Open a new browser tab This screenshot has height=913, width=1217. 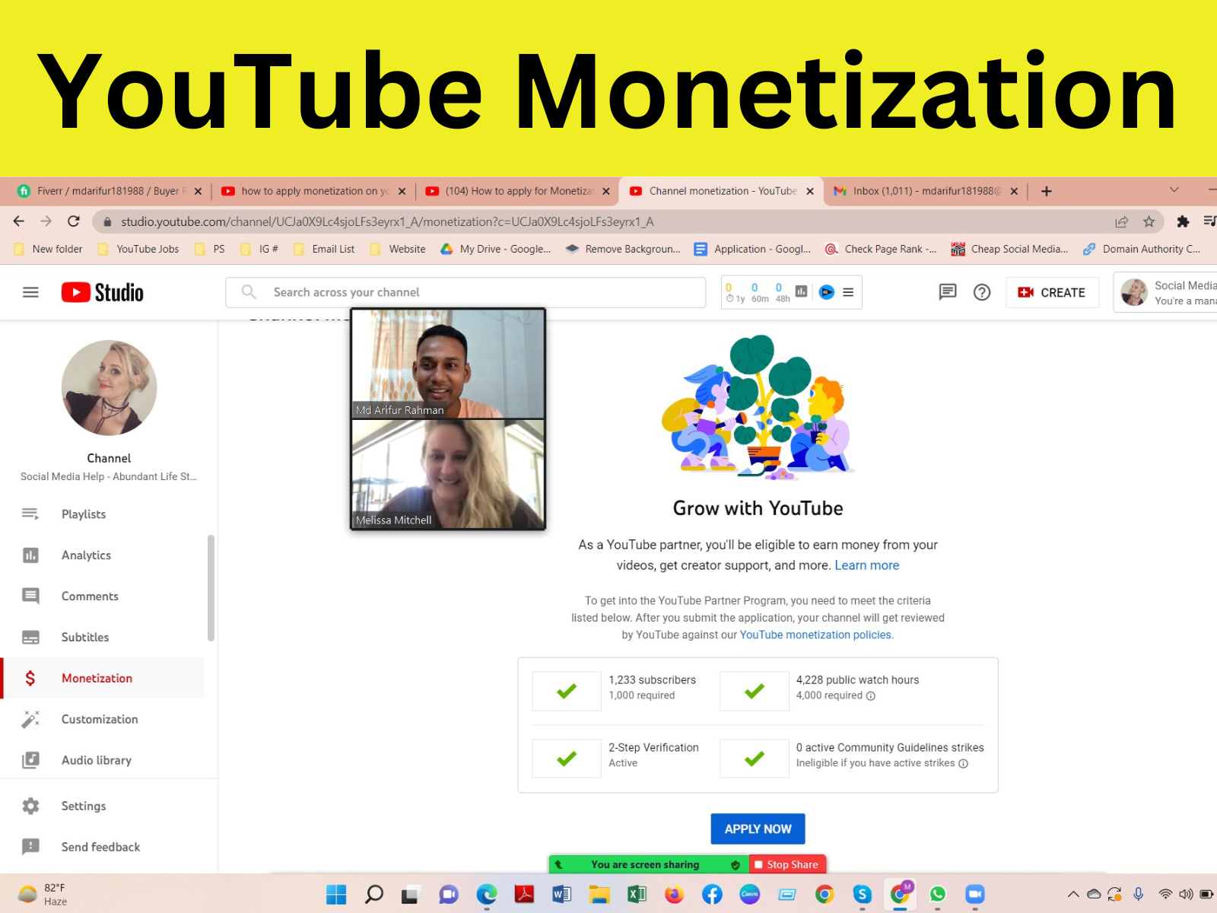tap(1047, 192)
